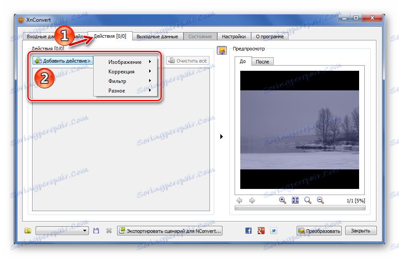Click the next image arrow in preview
This screenshot has height=258, width=399.
click(252, 200)
